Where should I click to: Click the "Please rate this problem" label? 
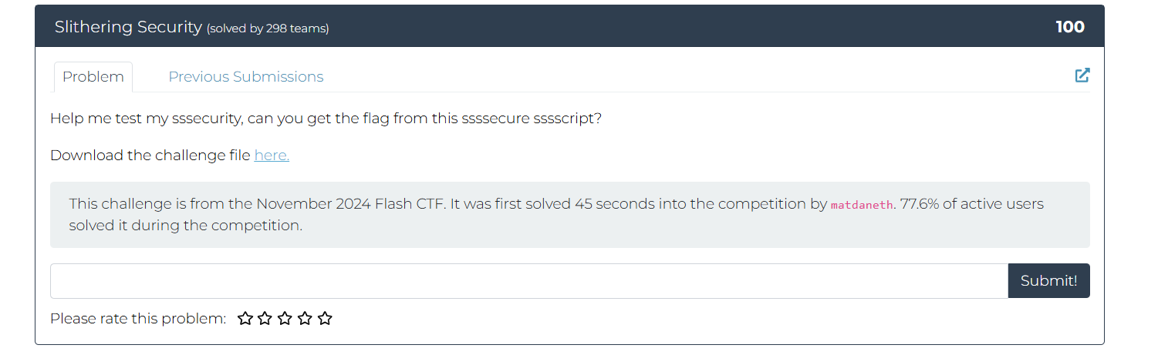[138, 318]
